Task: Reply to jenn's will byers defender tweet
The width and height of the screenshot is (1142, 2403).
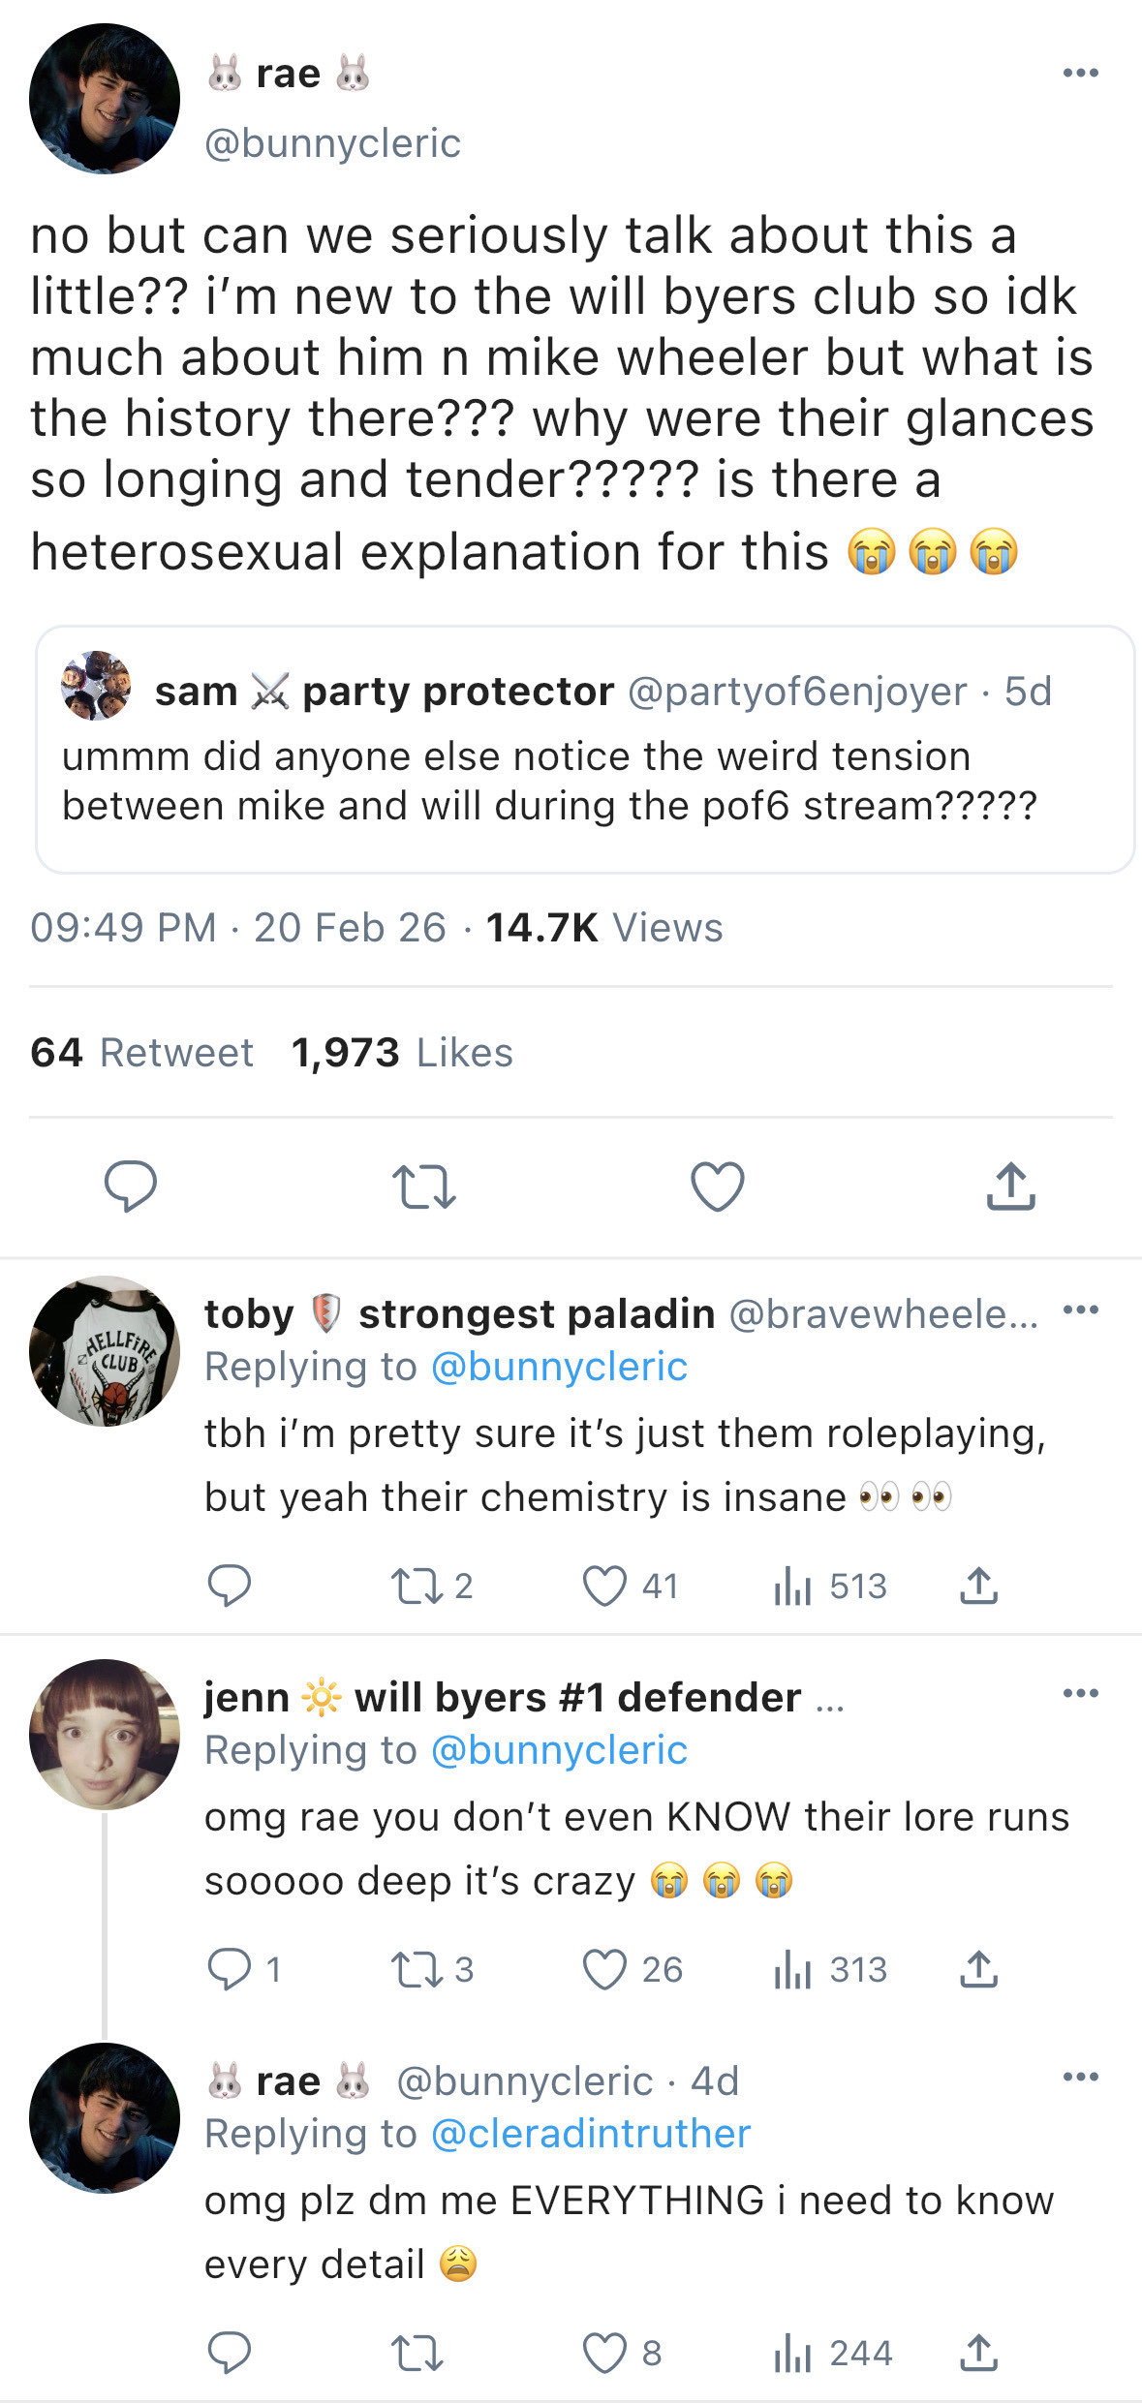Action: pyautogui.click(x=230, y=1970)
